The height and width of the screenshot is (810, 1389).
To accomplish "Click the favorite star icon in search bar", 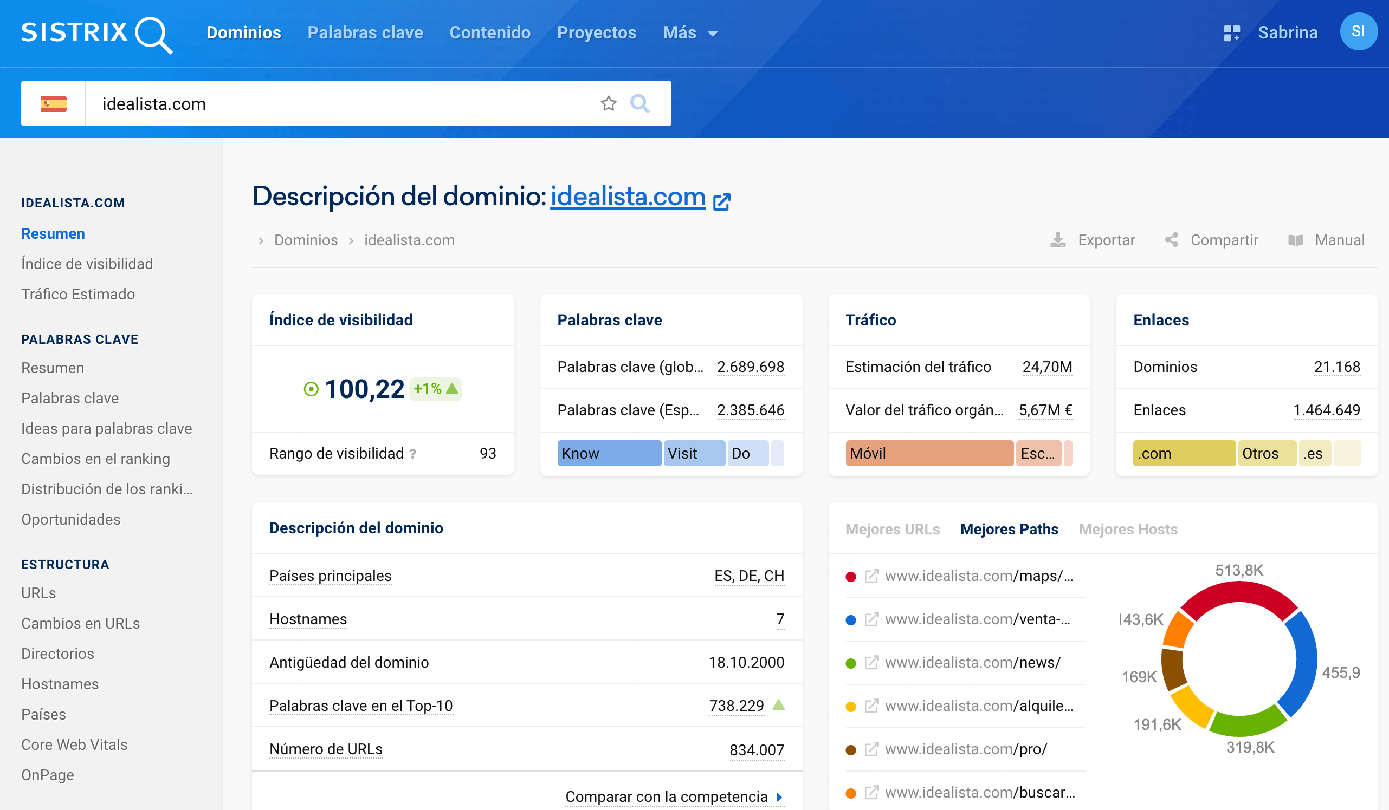I will click(608, 103).
